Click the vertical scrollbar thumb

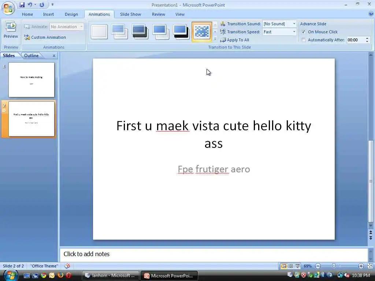coord(371,181)
